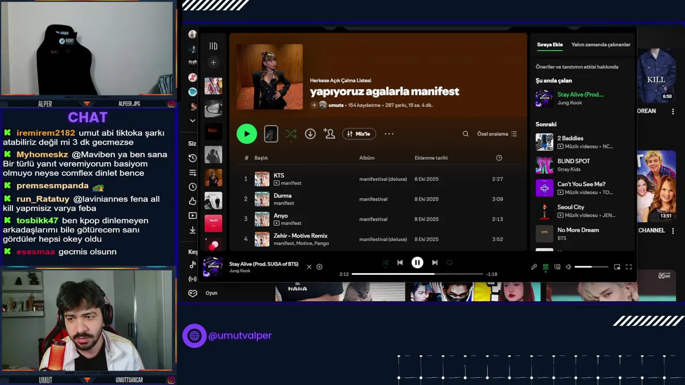Image resolution: width=685 pixels, height=385 pixels.
Task: Download the playlist with the circled arrow icon
Action: click(310, 134)
